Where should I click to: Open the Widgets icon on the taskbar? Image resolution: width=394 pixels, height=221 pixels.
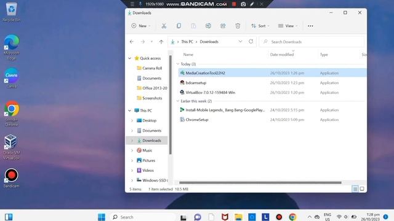(x=9, y=217)
